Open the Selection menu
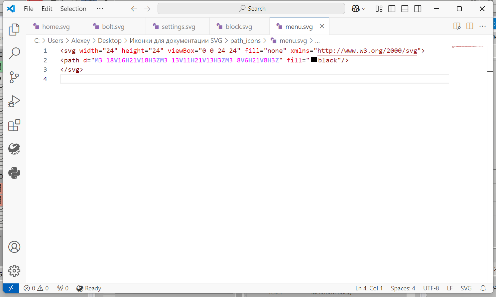The image size is (496, 297). coord(73,9)
